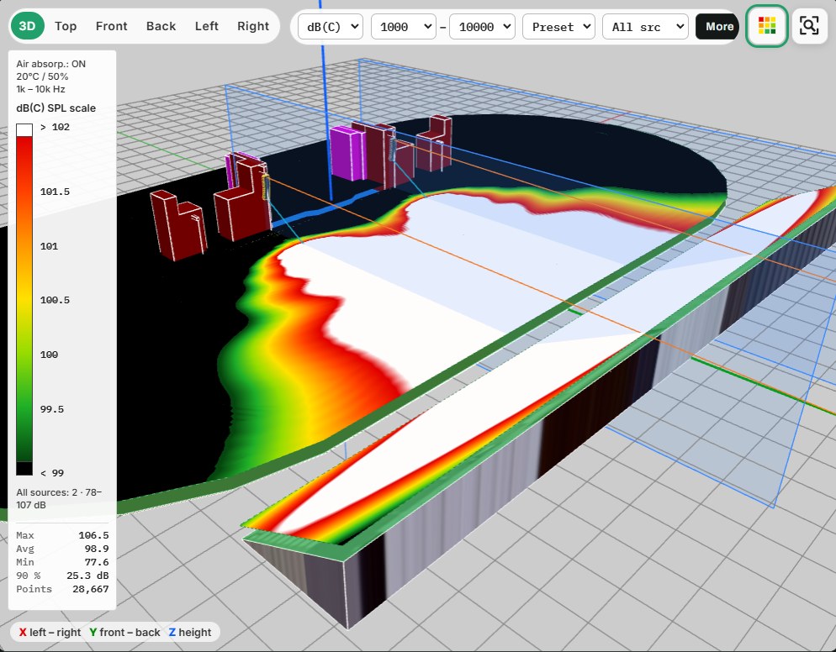The image size is (836, 652).
Task: Open the All src source dropdown
Action: [645, 27]
